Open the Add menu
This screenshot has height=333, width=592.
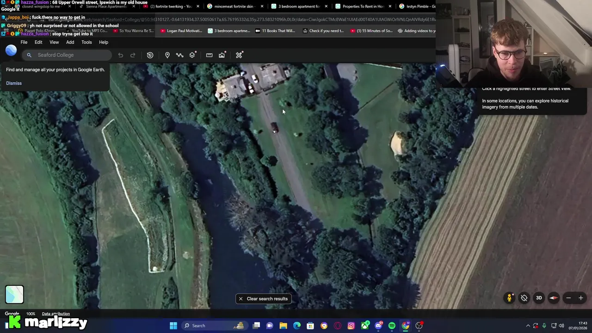(70, 42)
